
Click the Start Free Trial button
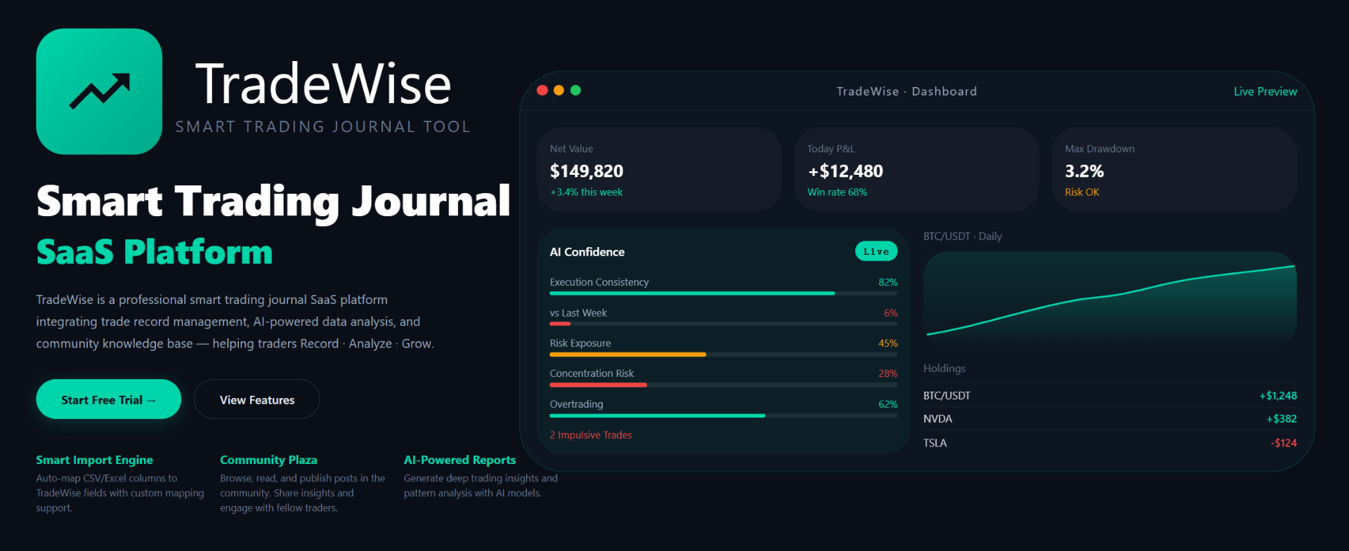pos(109,399)
